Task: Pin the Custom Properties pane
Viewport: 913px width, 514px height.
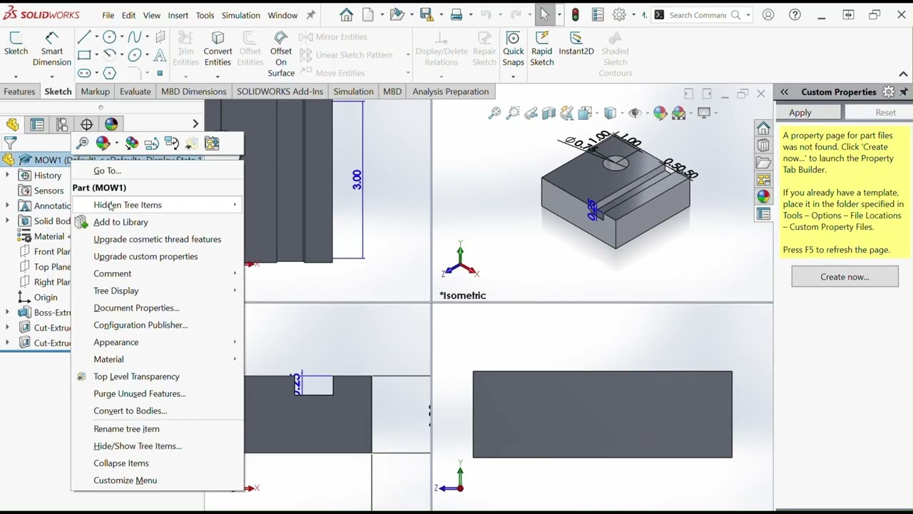Action: [x=904, y=91]
